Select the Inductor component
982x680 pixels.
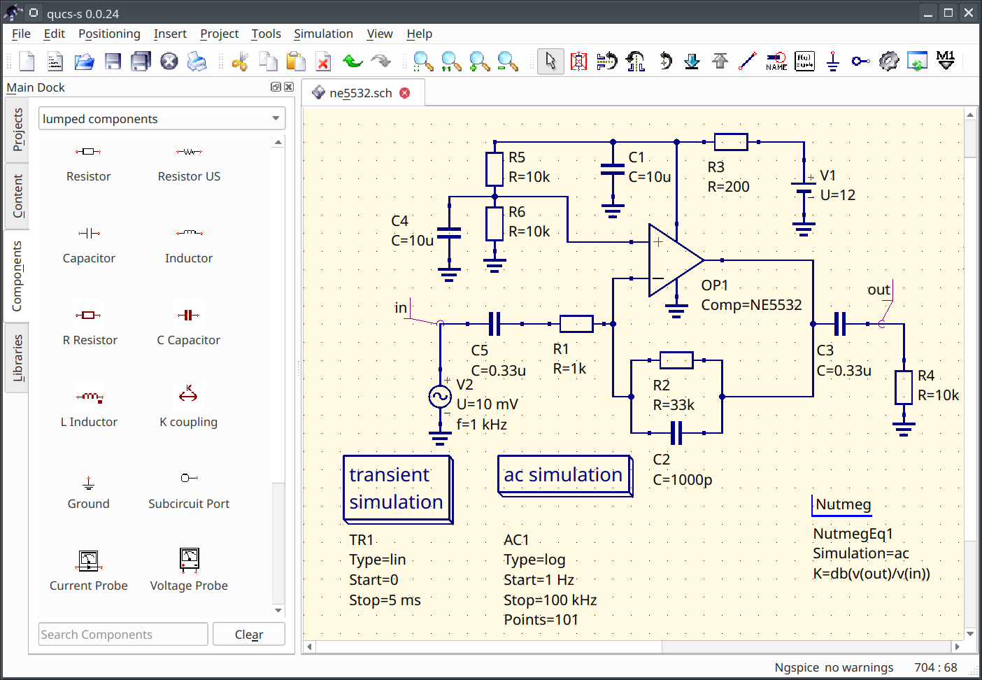189,246
